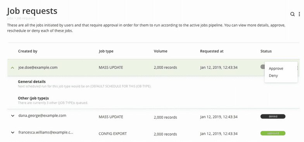Sort by the Job type column header
This screenshot has width=304, height=142.
point(106,51)
